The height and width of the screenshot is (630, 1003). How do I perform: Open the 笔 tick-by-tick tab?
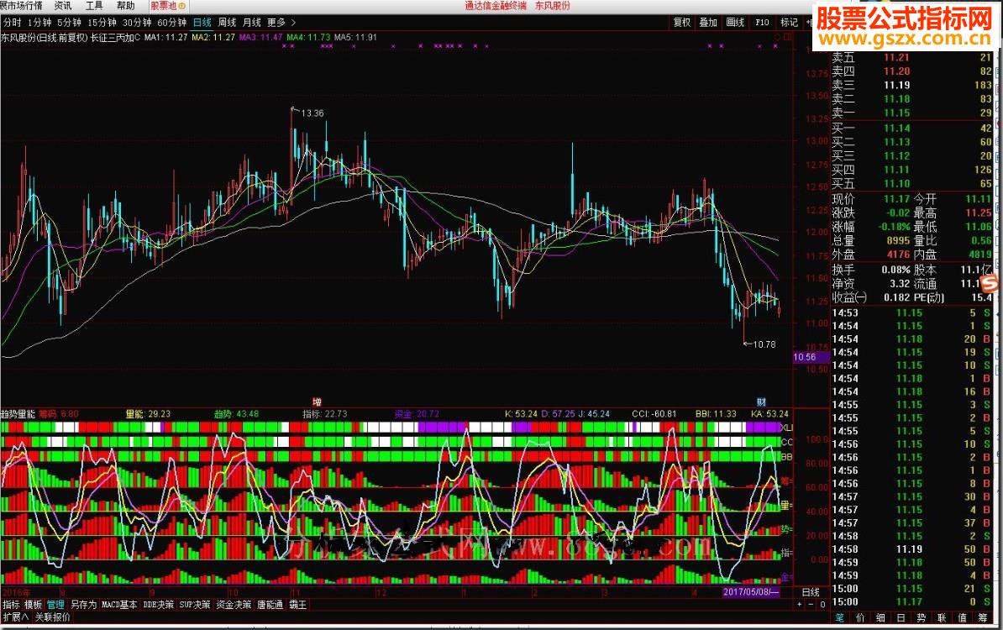(840, 618)
